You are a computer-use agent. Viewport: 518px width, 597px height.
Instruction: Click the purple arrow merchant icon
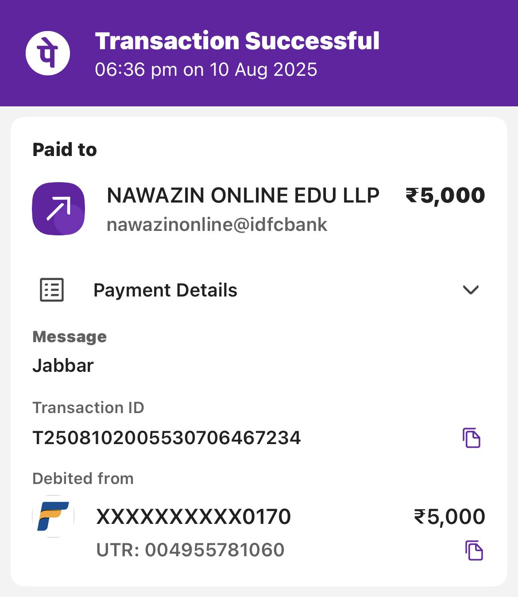point(58,208)
